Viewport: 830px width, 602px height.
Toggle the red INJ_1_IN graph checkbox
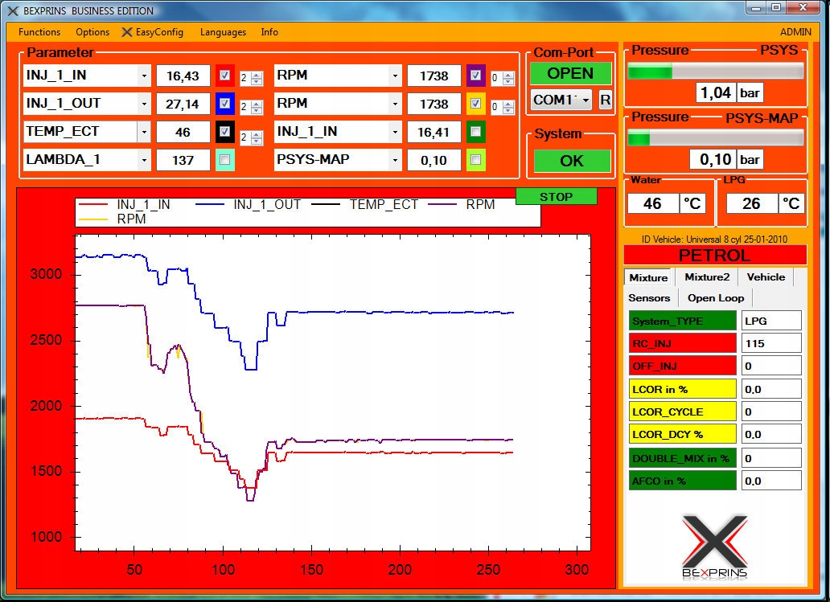(224, 76)
